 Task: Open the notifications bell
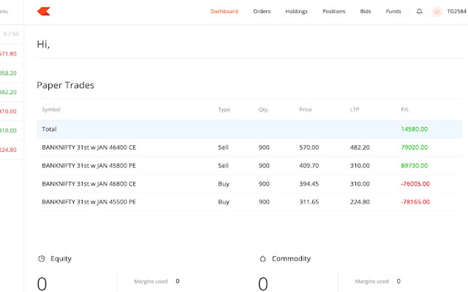point(419,11)
